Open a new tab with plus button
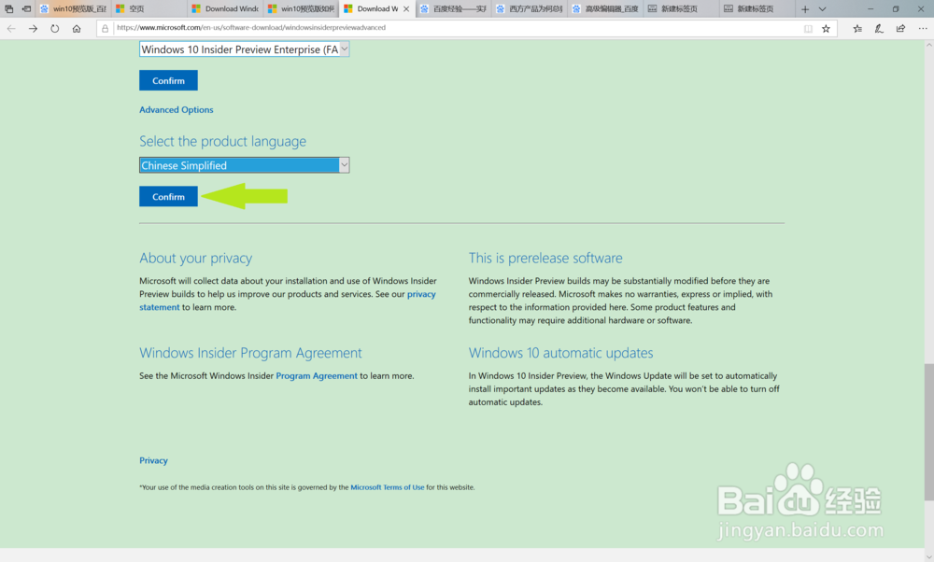Image resolution: width=934 pixels, height=562 pixels. point(805,9)
